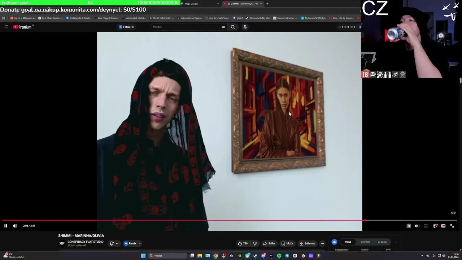The image size is (462, 260).
Task: Open the First Music Lesson bookmark
Action: tap(50, 18)
